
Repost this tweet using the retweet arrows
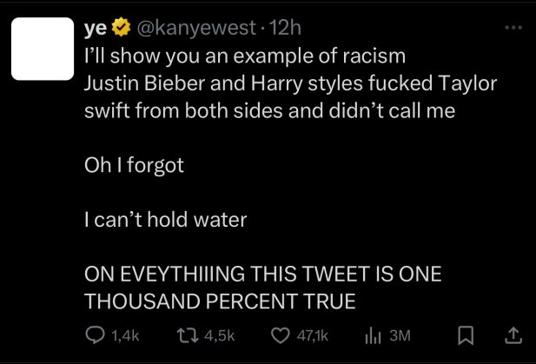pos(188,335)
